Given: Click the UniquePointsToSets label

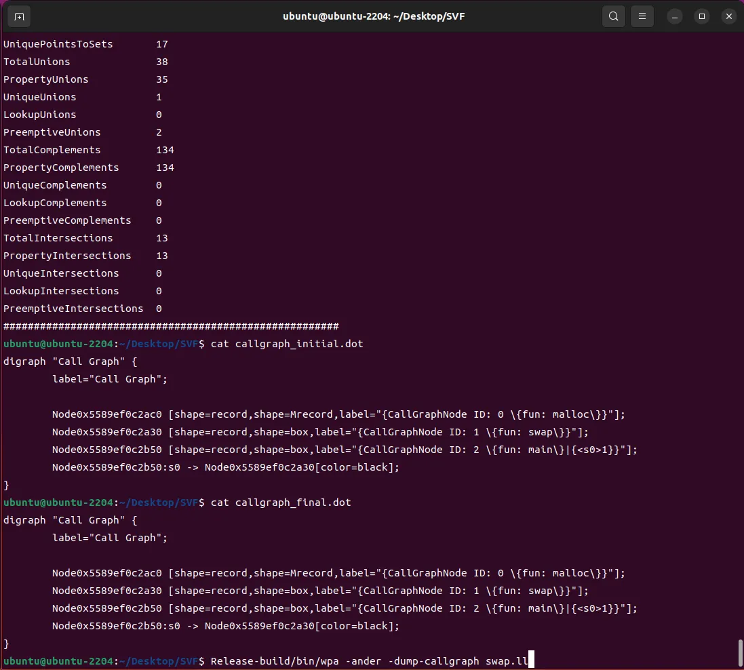Looking at the screenshot, I should 58,44.
